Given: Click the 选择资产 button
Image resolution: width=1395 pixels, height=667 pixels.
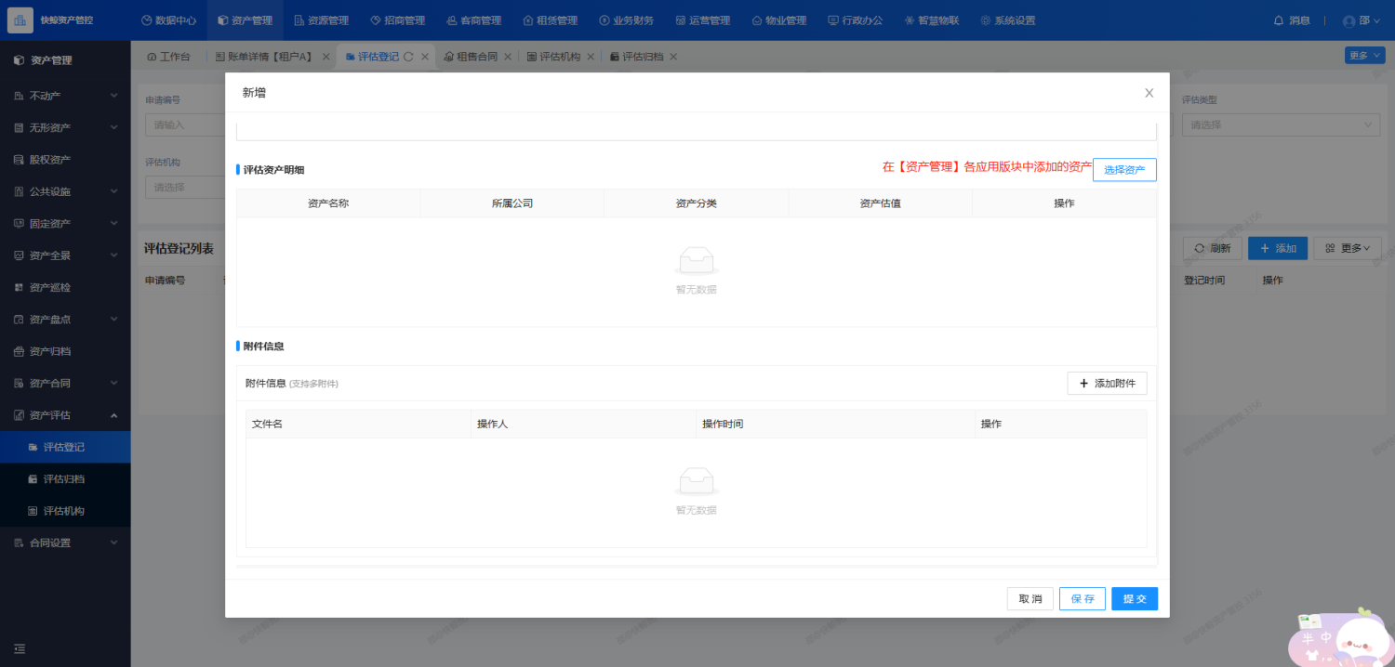Looking at the screenshot, I should pyautogui.click(x=1124, y=169).
